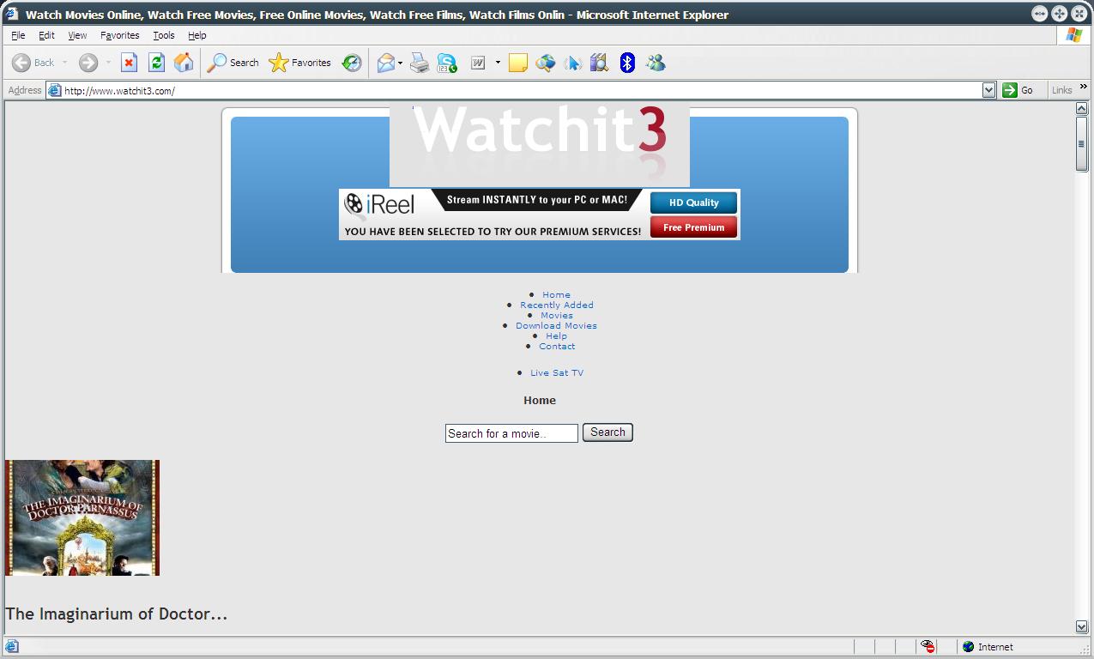The width and height of the screenshot is (1094, 659).
Task: Open the View menu
Action: (x=77, y=35)
